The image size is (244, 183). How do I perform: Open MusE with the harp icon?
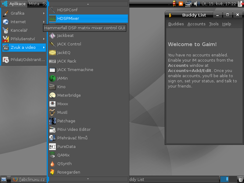52,113
